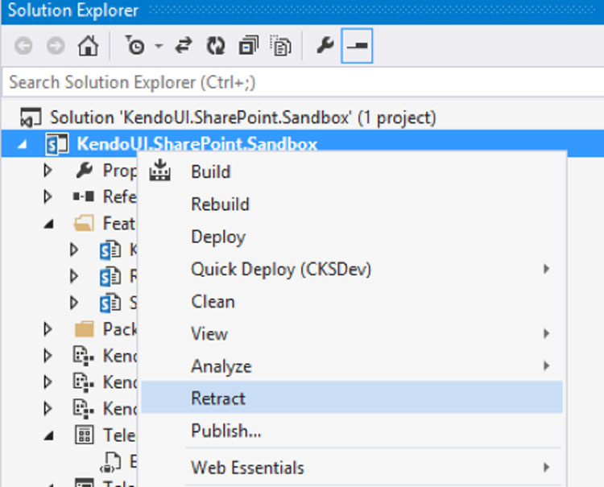Click the file icon under Tele node

pyautogui.click(x=110, y=461)
